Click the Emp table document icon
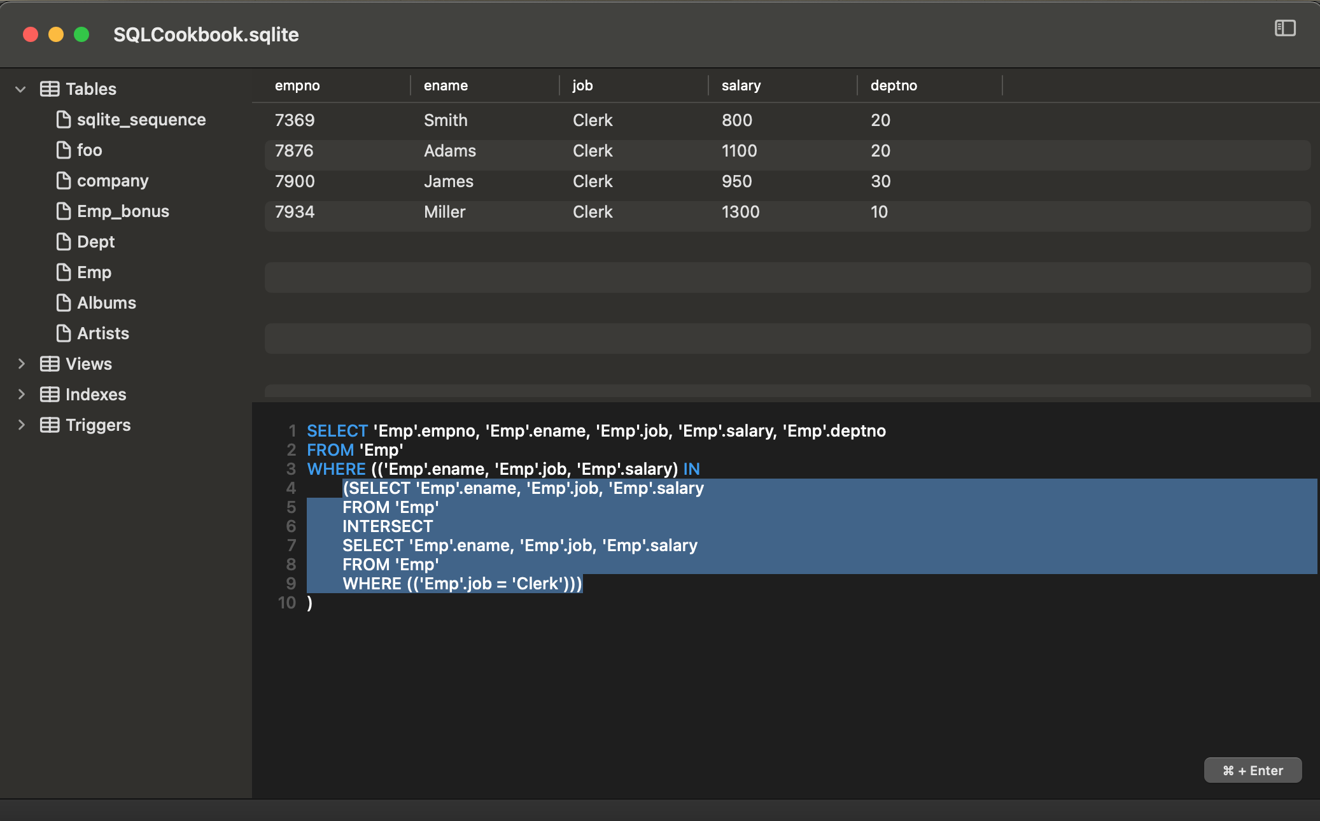 click(63, 272)
